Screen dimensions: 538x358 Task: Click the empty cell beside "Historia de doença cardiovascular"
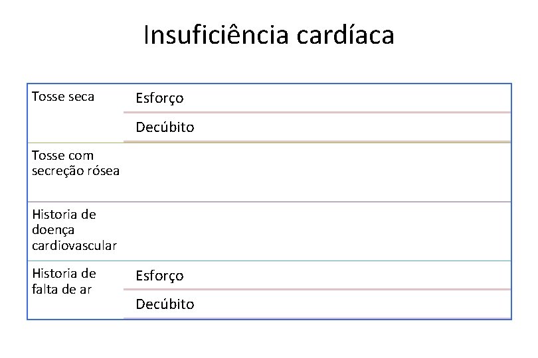[317, 231]
